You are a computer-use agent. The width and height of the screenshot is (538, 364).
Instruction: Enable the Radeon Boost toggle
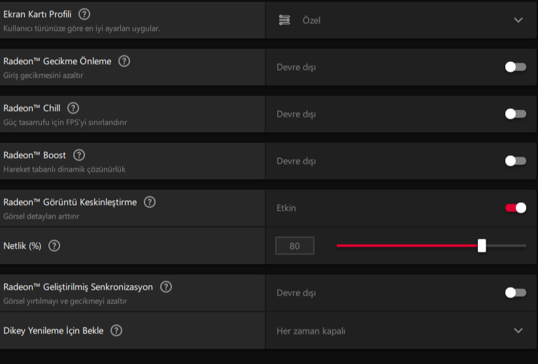coord(515,161)
